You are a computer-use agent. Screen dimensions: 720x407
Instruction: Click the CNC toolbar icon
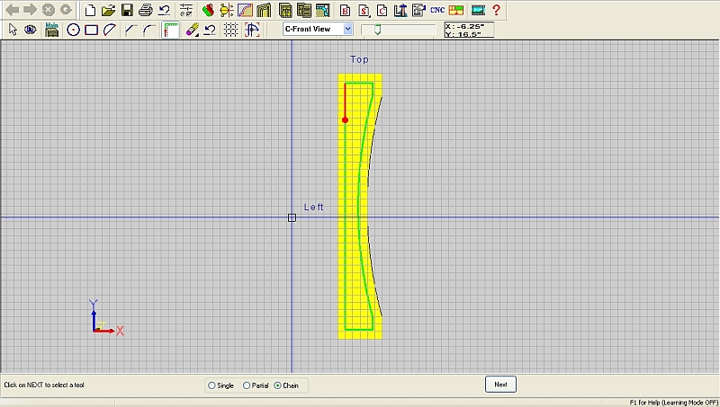pyautogui.click(x=437, y=10)
